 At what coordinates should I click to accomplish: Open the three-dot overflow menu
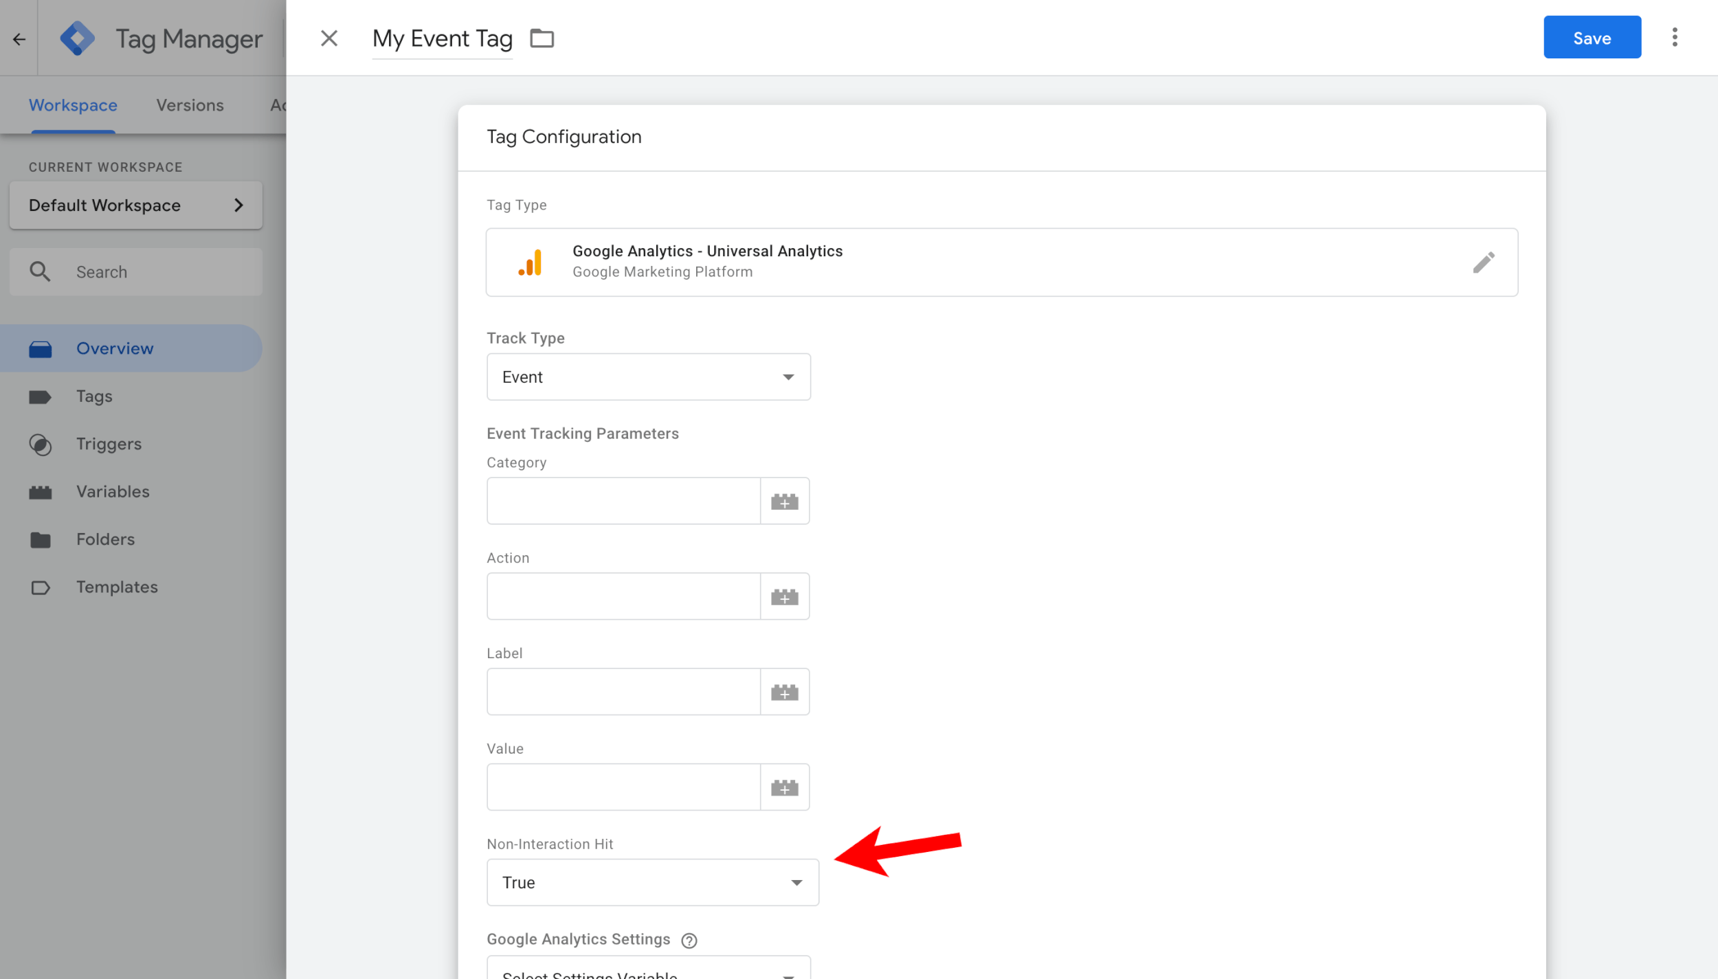(x=1675, y=37)
